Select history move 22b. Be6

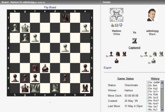(152, 85)
